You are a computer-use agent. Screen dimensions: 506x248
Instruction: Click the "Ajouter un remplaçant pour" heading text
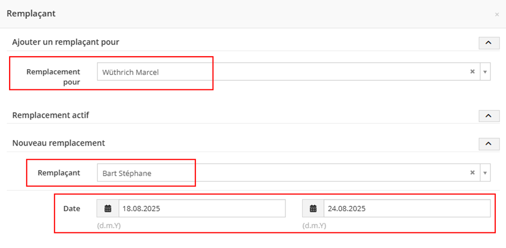coord(65,42)
